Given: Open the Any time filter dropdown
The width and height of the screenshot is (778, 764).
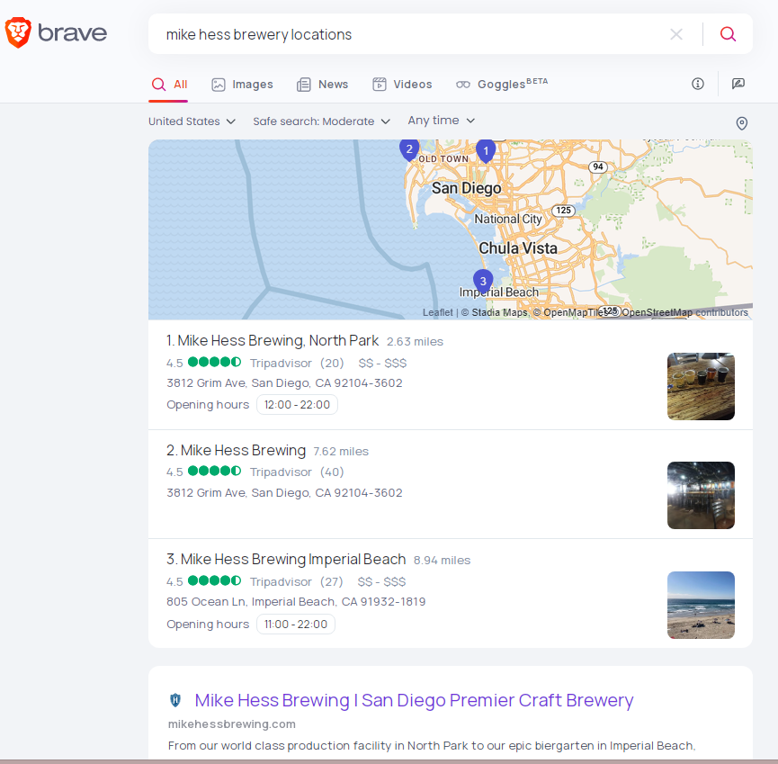Looking at the screenshot, I should (x=442, y=121).
